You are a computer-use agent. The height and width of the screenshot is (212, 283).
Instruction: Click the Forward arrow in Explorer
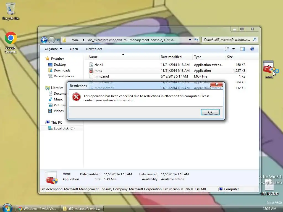[52, 40]
